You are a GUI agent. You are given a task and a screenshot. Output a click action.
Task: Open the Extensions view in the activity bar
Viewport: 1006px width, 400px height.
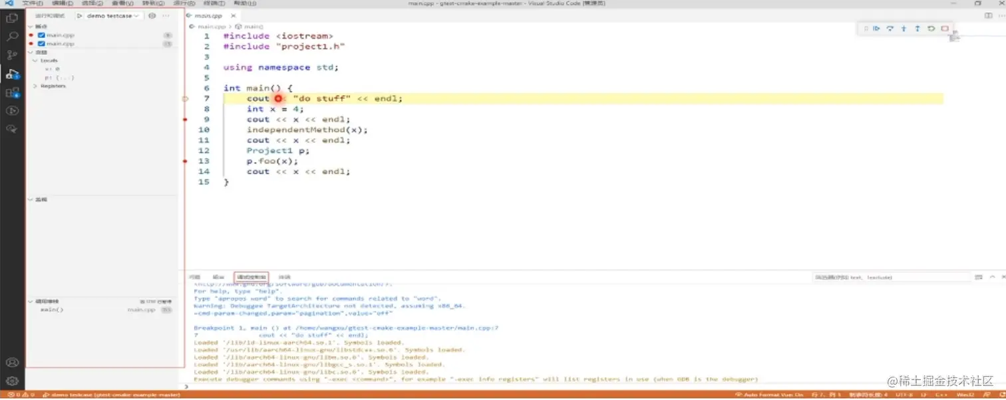coord(11,93)
